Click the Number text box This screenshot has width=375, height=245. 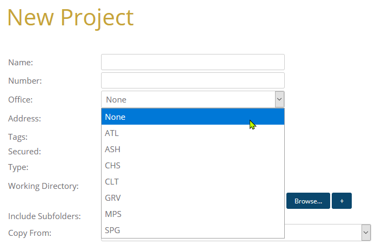[192, 80]
